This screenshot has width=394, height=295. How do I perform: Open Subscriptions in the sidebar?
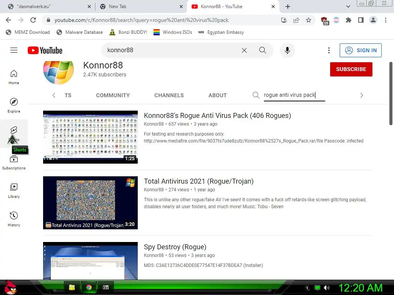click(x=14, y=162)
